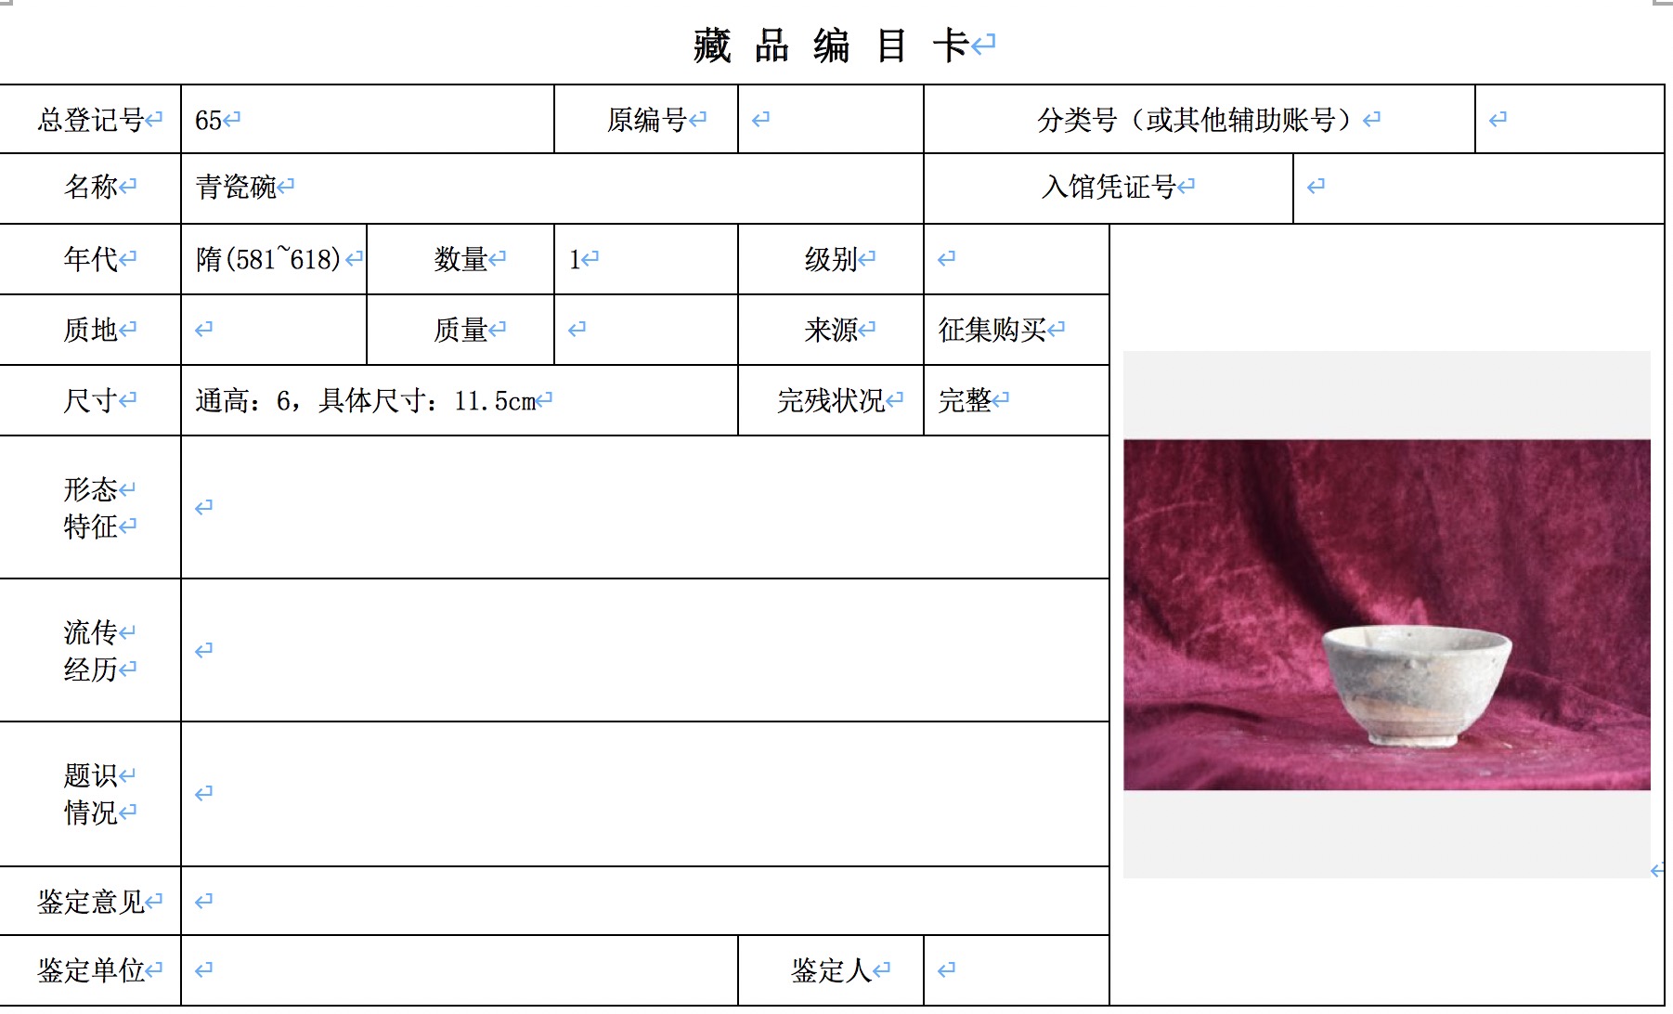Click the 质地 label cell
The height and width of the screenshot is (1014, 1673).
(x=90, y=330)
